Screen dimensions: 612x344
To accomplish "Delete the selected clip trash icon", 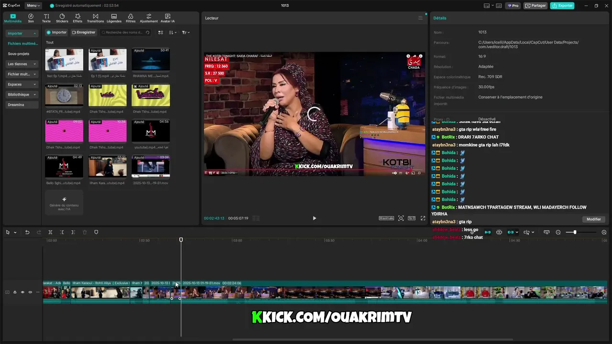I will [85, 232].
